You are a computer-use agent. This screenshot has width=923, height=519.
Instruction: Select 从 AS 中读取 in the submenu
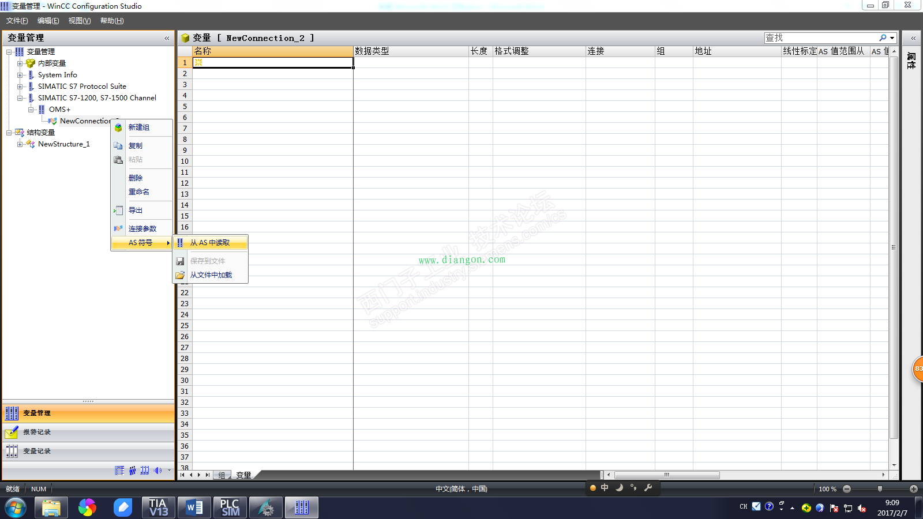tap(210, 243)
